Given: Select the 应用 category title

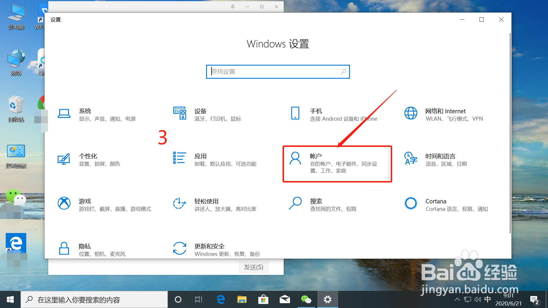Looking at the screenshot, I should click(x=200, y=156).
